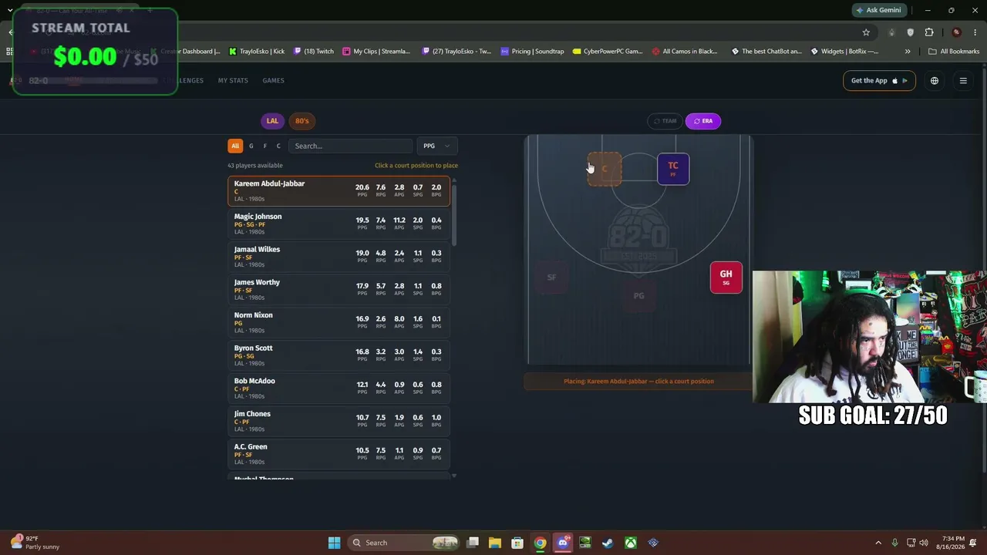This screenshot has width=987, height=555.
Task: Open File Explorer from the taskbar
Action: pos(495,543)
